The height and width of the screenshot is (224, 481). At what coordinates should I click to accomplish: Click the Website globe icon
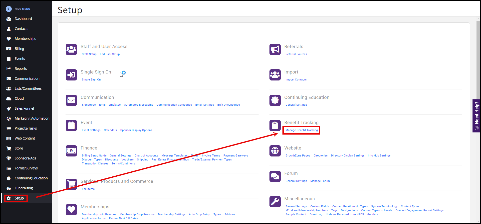click(x=275, y=151)
